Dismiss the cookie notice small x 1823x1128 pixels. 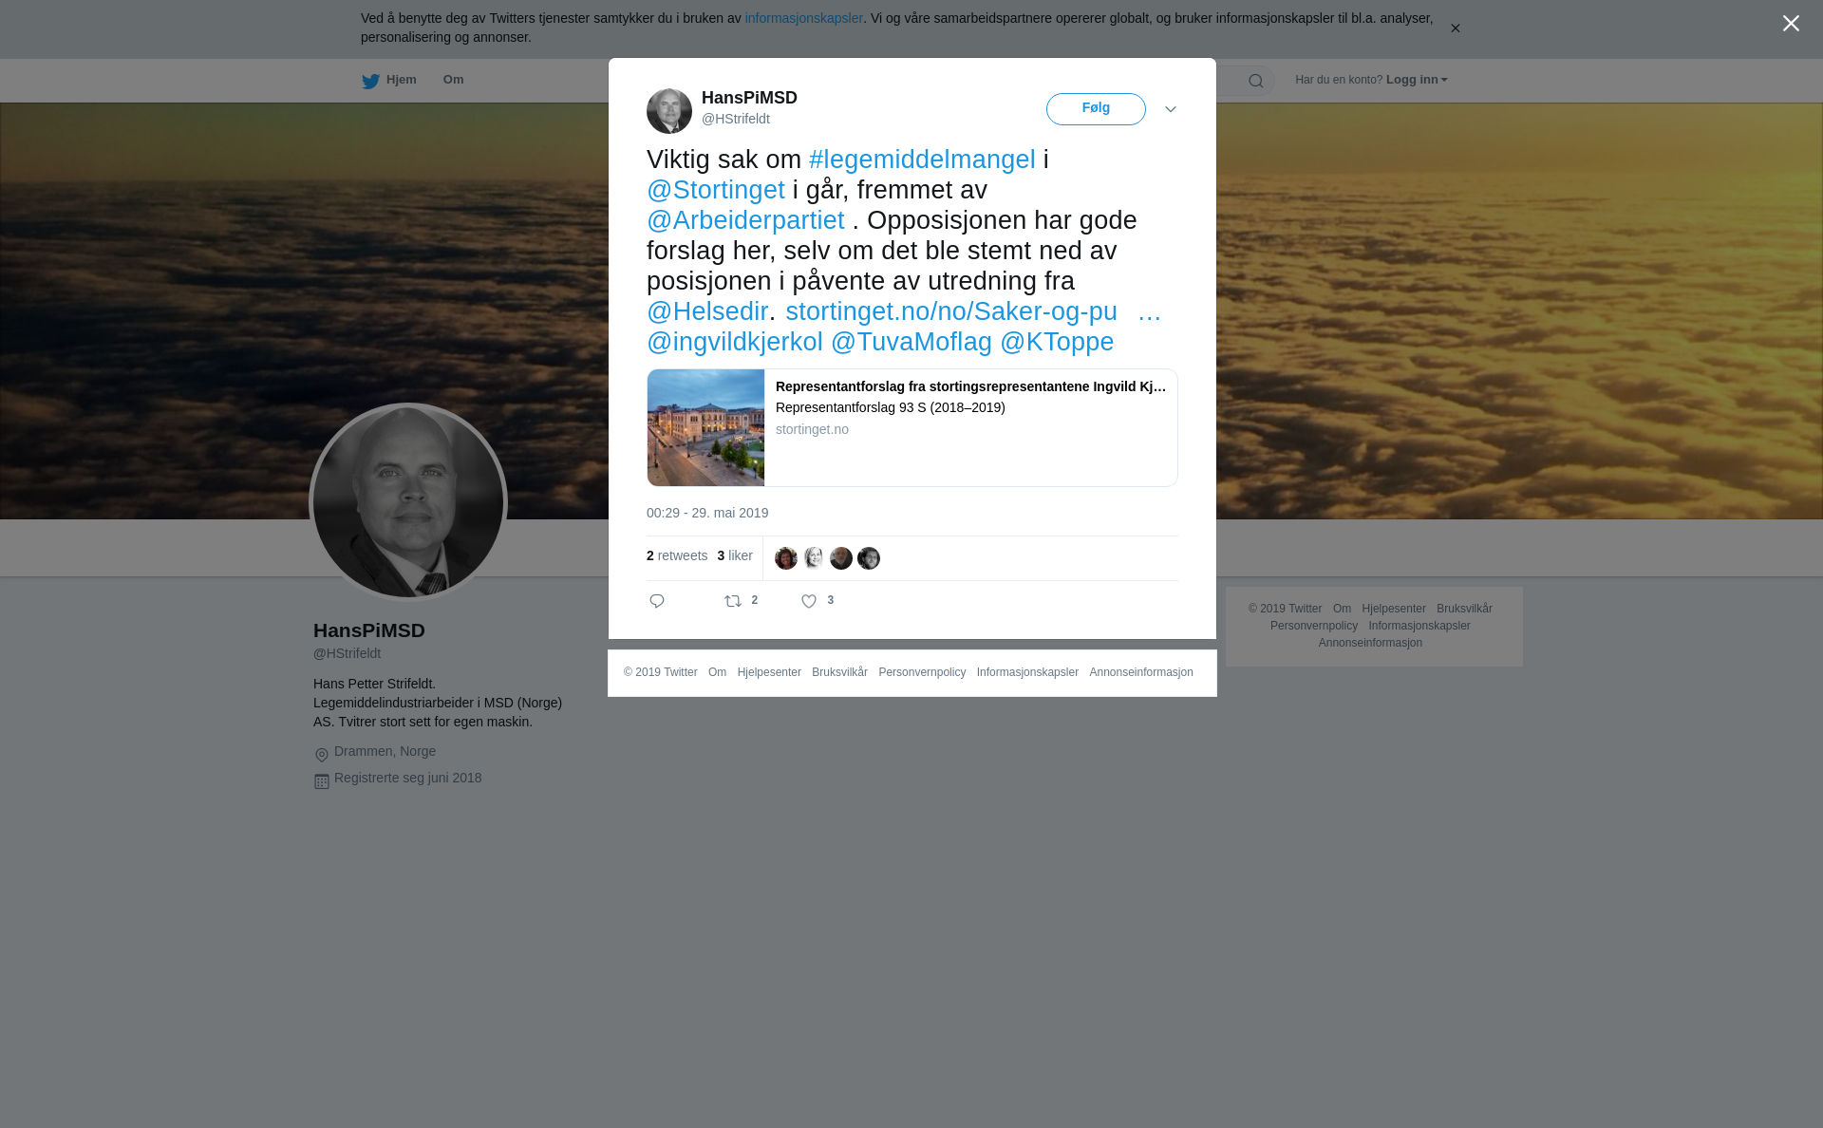pos(1455,28)
